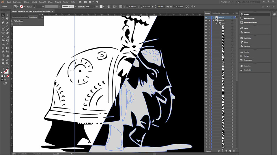Select the Shape Builder tool
This screenshot has width=277, height=155.
[x=3, y=44]
